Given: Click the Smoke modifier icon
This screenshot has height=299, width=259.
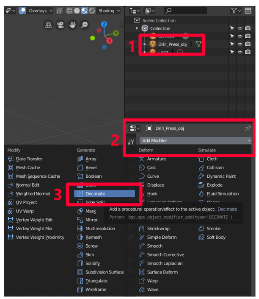Looking at the screenshot, I should point(201,229).
